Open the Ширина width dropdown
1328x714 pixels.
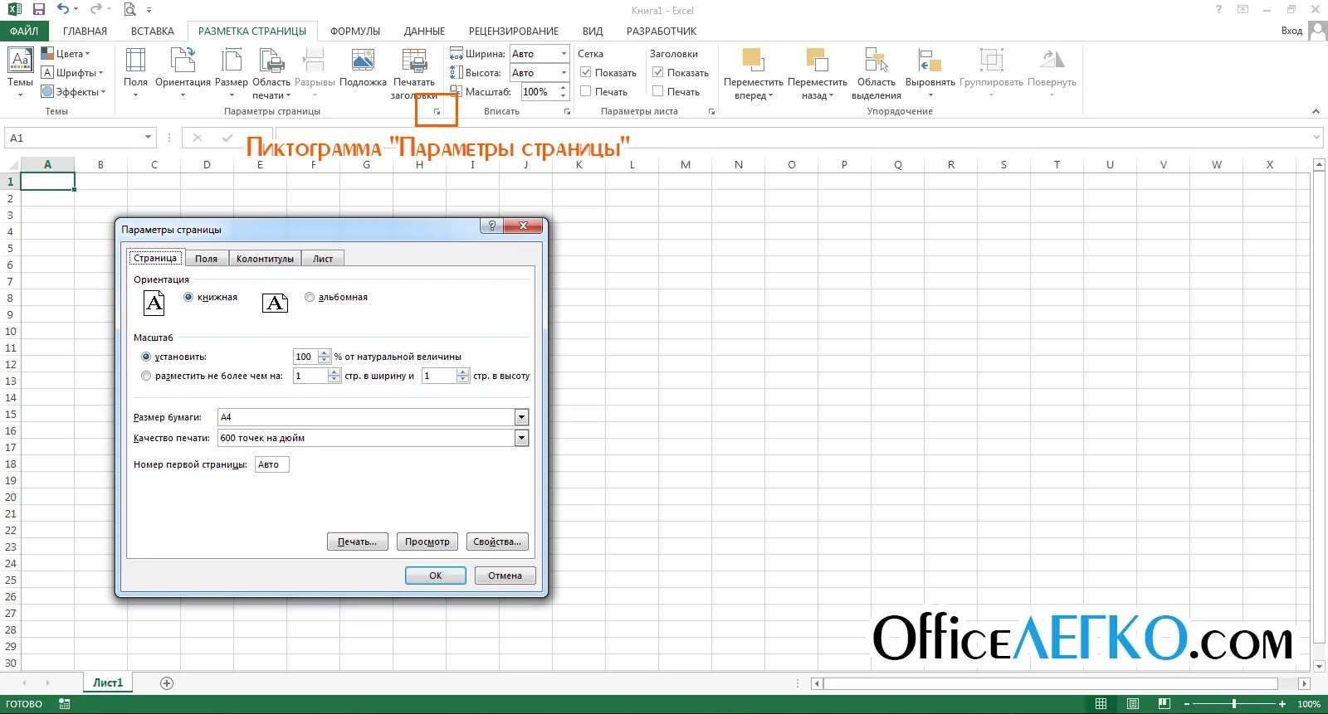pyautogui.click(x=564, y=54)
